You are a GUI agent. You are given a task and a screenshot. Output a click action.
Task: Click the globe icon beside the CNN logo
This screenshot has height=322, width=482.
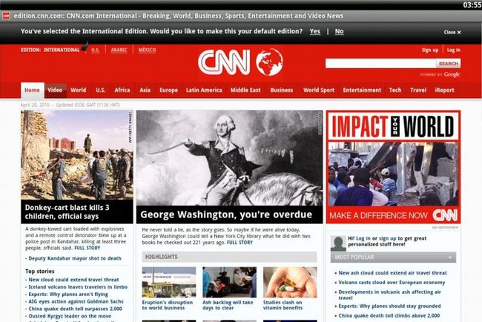(269, 62)
